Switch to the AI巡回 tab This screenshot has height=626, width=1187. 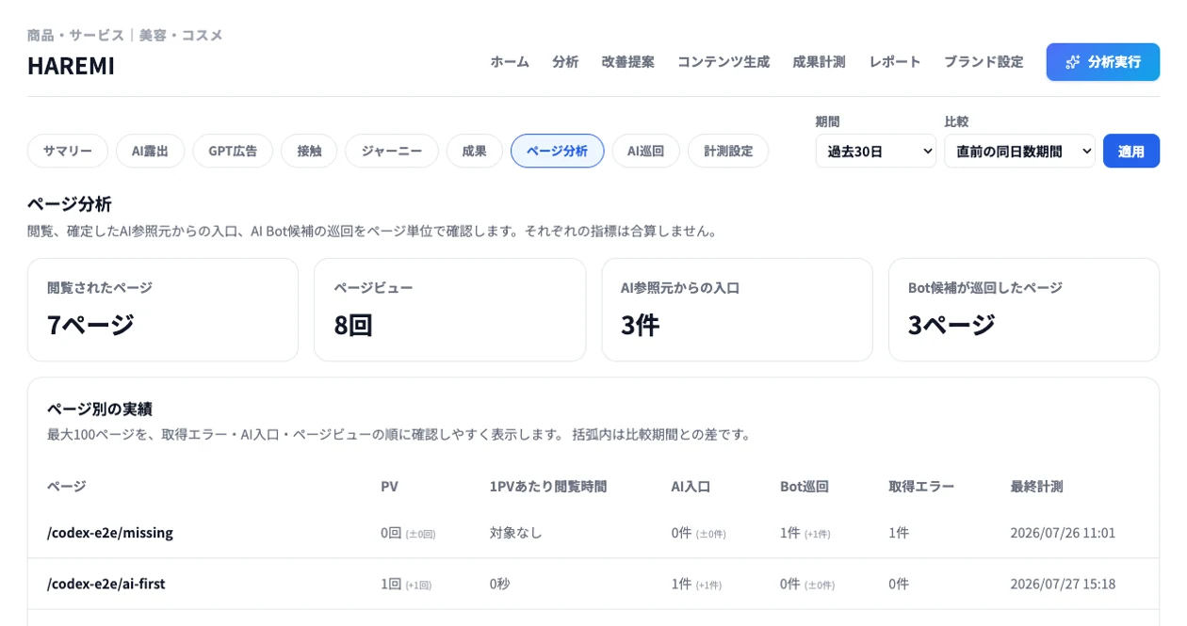point(645,151)
